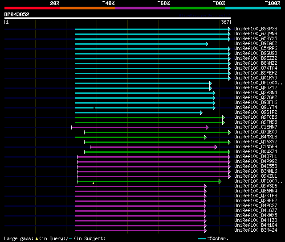Select the UniRef100_B4KWX5 label
The height and width of the screenshot is (242, 285).
click(x=256, y=216)
